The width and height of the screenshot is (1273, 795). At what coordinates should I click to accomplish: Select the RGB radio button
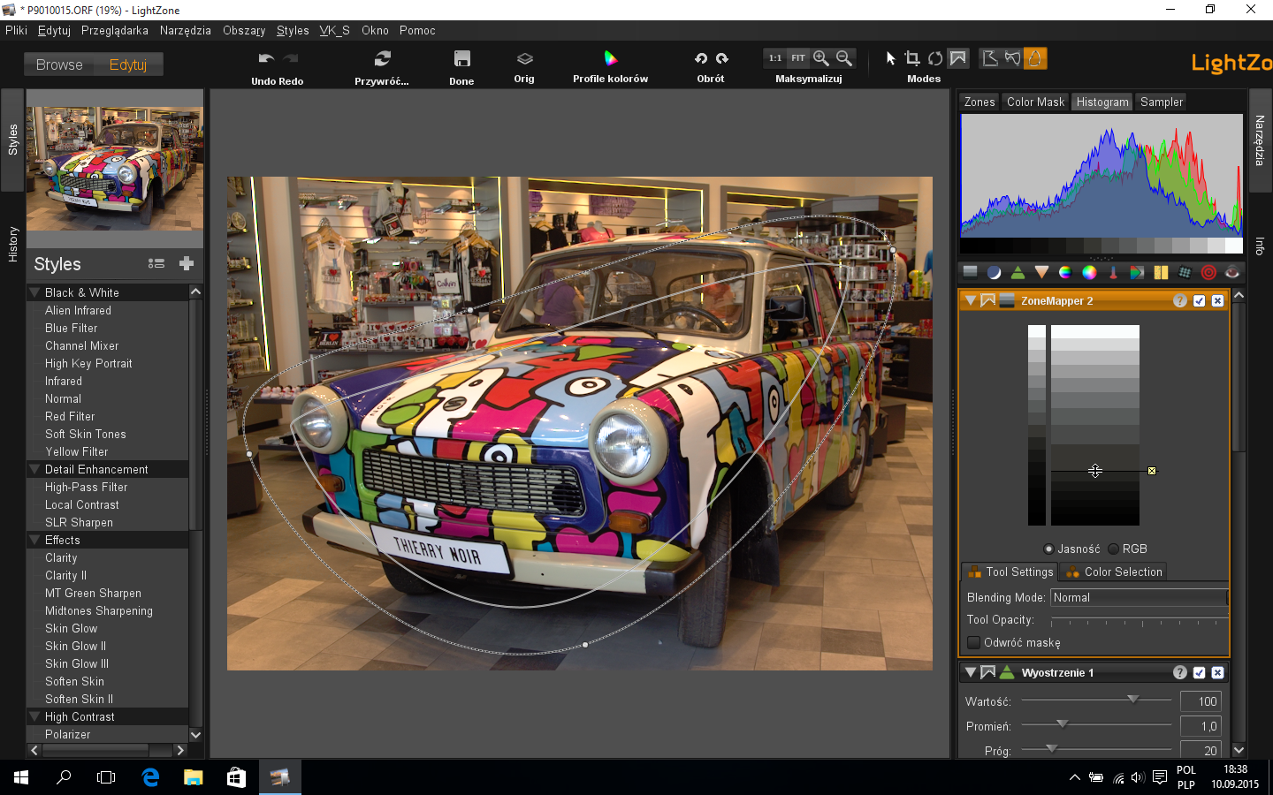coord(1114,549)
